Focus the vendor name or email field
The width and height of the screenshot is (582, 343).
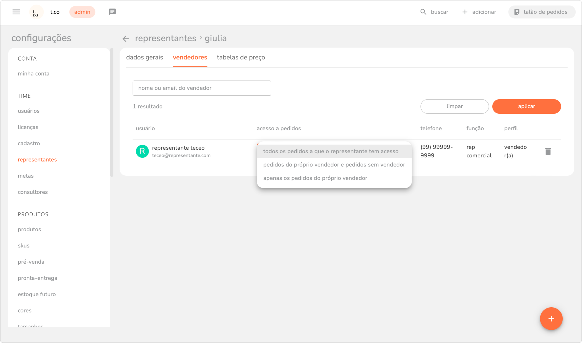202,88
